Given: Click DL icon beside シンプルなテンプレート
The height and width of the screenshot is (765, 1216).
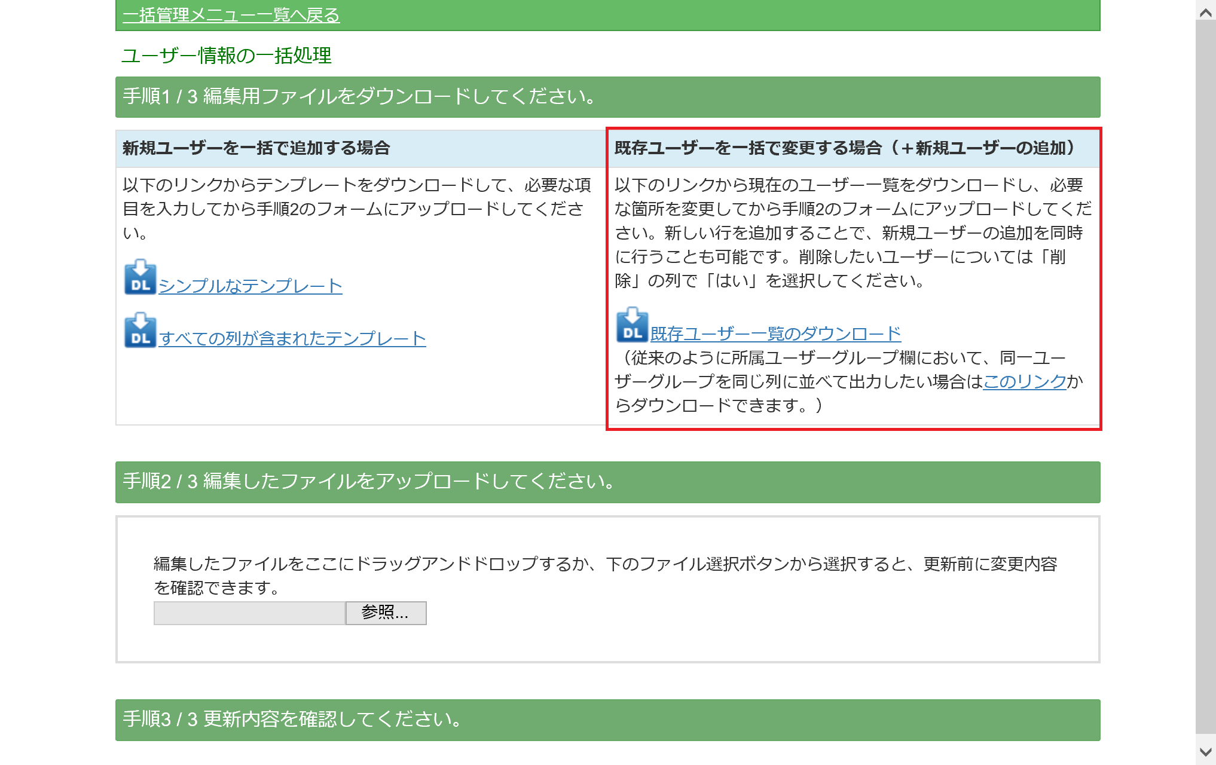Looking at the screenshot, I should coord(140,277).
